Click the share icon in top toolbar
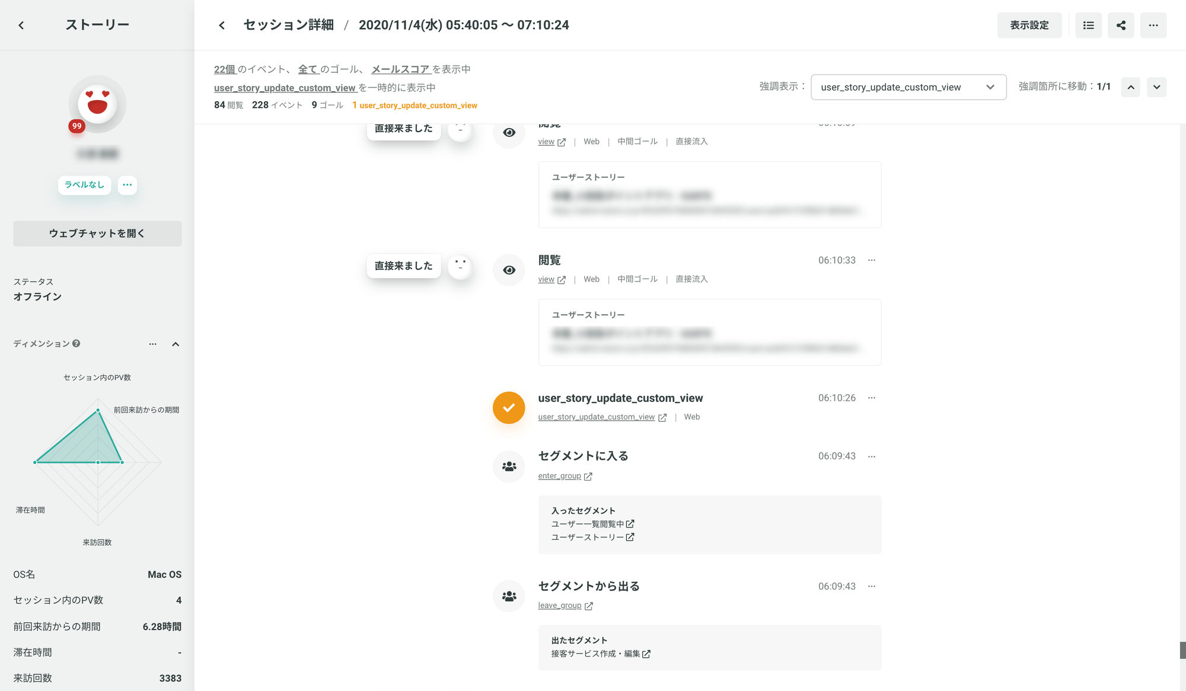The width and height of the screenshot is (1186, 691). [x=1121, y=25]
